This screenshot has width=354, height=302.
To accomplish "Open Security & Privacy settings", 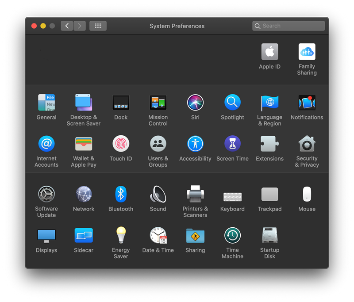I will (x=307, y=144).
